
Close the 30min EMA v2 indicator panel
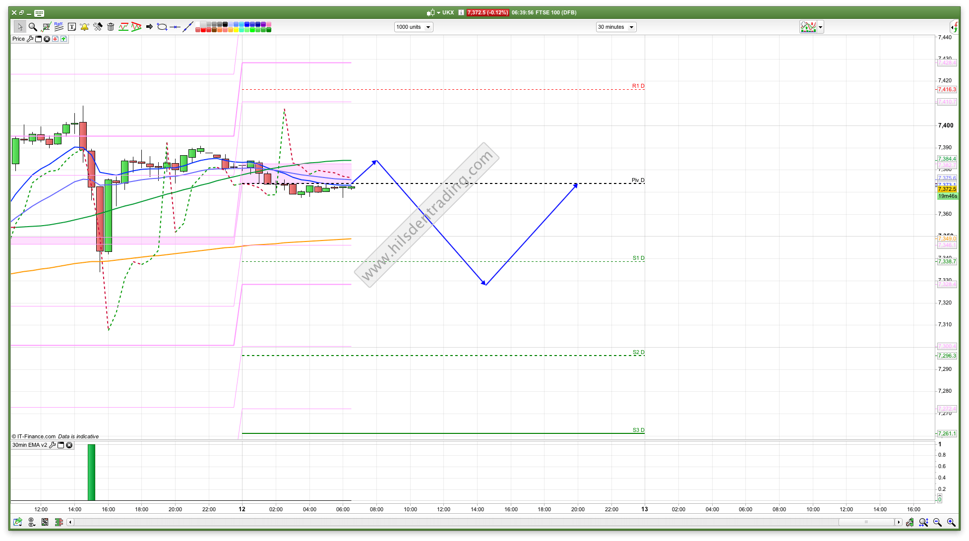[69, 445]
